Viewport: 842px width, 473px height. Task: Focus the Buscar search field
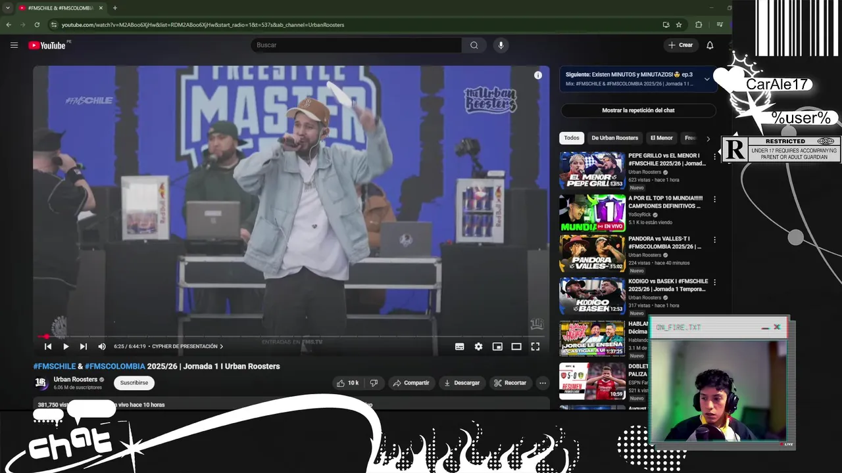(356, 45)
